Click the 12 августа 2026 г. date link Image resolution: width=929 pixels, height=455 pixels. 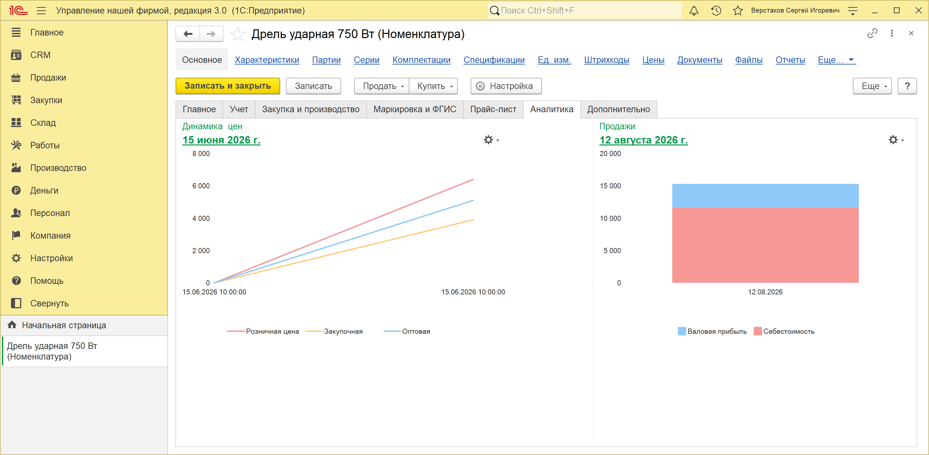(643, 140)
